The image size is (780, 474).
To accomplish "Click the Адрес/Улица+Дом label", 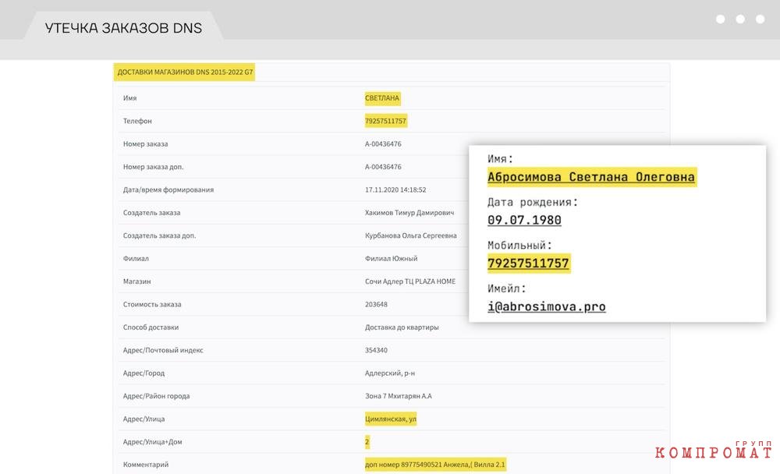I will pyautogui.click(x=152, y=442).
